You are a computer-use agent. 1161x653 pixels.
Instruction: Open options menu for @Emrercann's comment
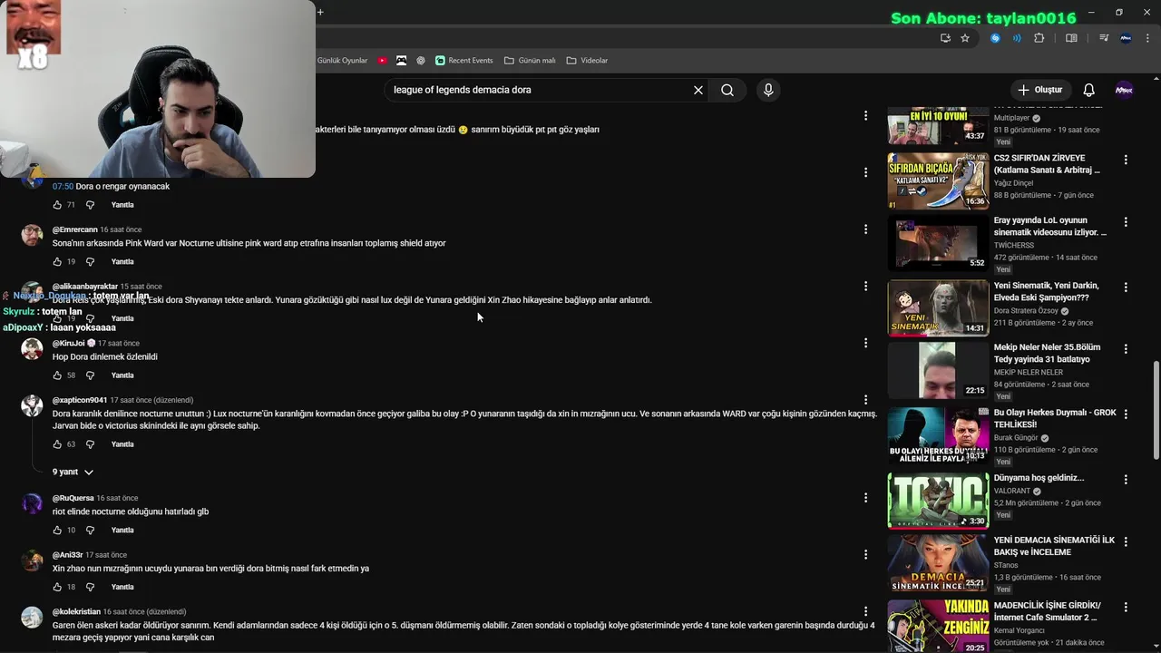(865, 229)
